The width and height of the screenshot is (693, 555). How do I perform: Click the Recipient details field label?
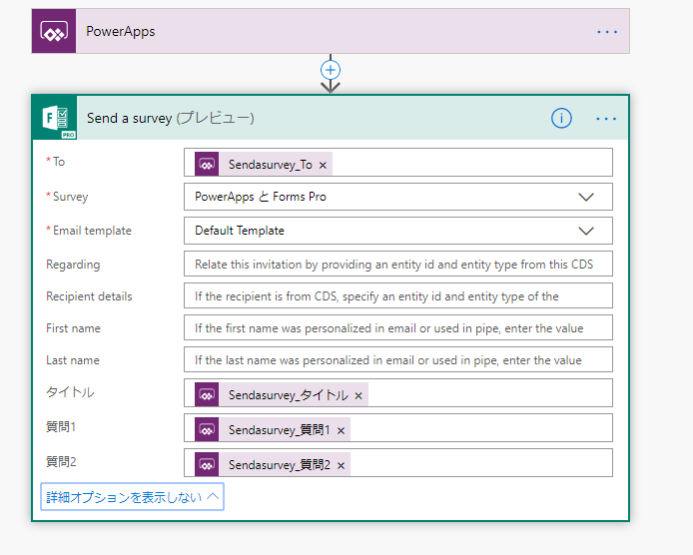point(89,296)
